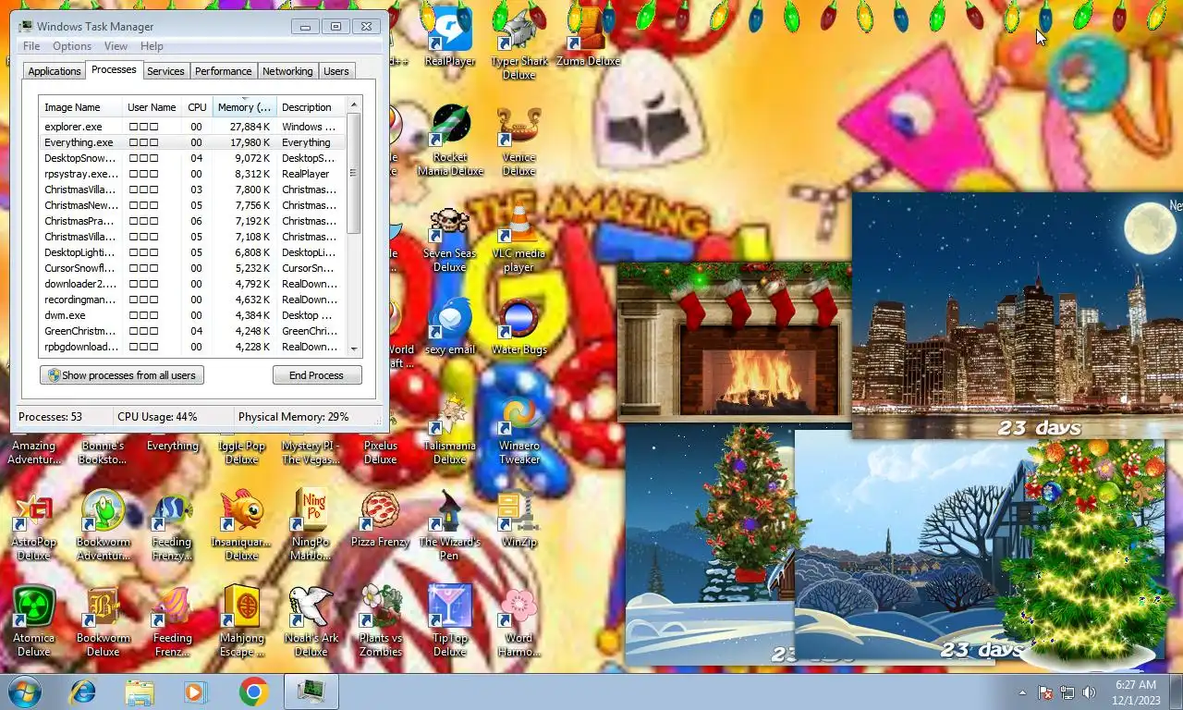Open Options menu in Task Manager
The height and width of the screenshot is (710, 1183).
72,46
